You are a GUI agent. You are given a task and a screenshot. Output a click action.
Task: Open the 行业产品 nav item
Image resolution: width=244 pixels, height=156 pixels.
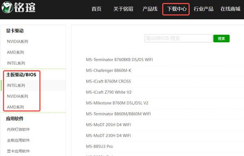click(203, 9)
